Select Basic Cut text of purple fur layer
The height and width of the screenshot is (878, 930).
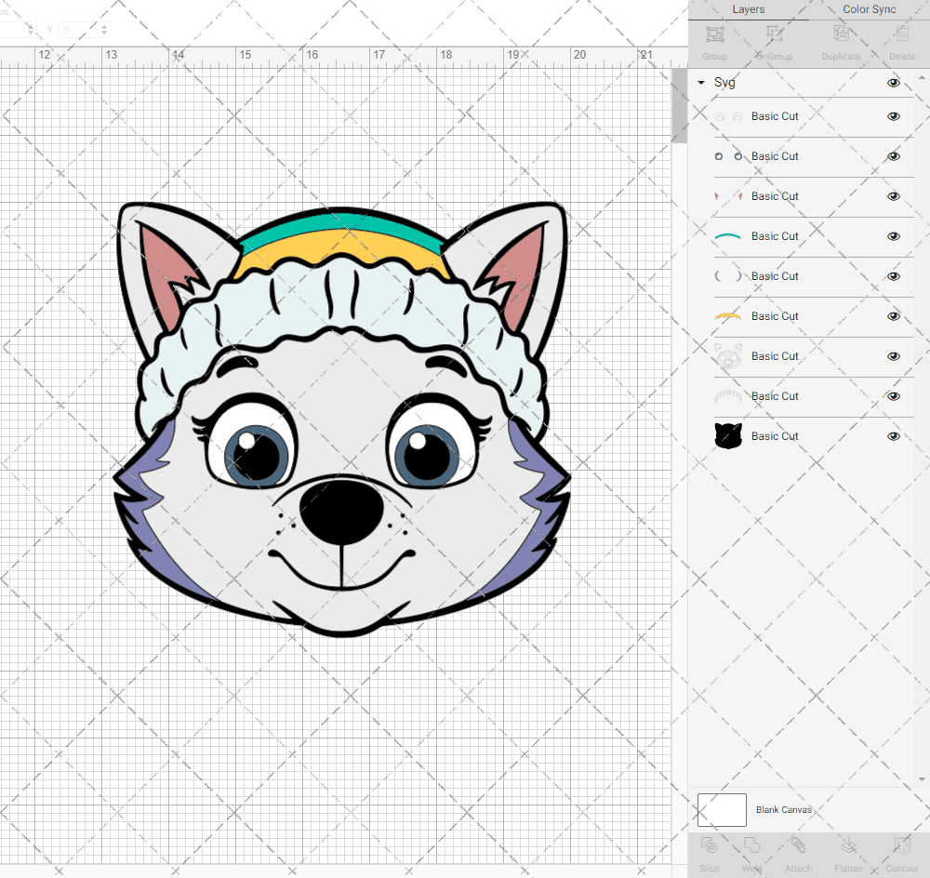coord(775,276)
